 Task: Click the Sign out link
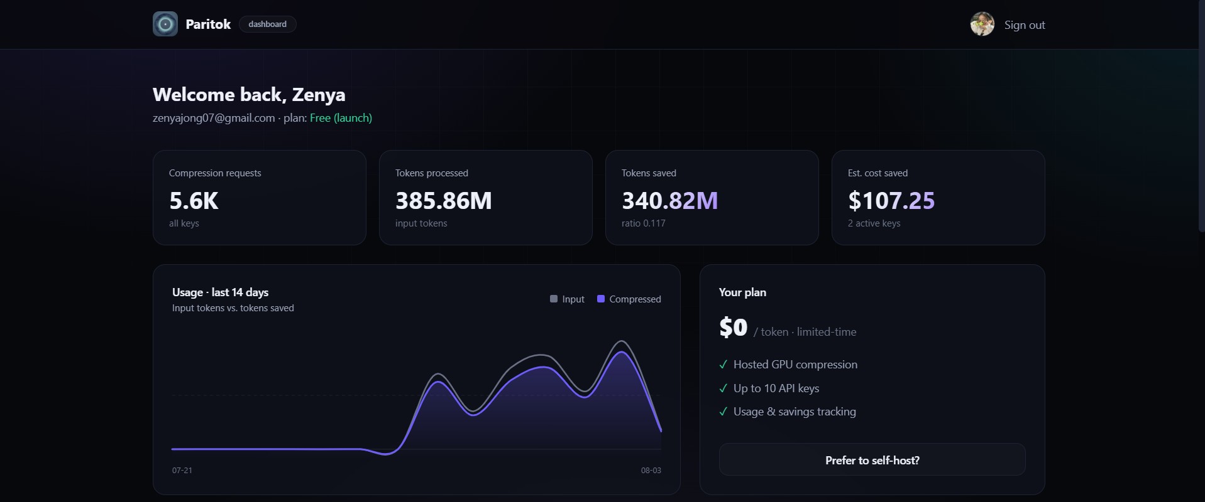[x=1025, y=25]
